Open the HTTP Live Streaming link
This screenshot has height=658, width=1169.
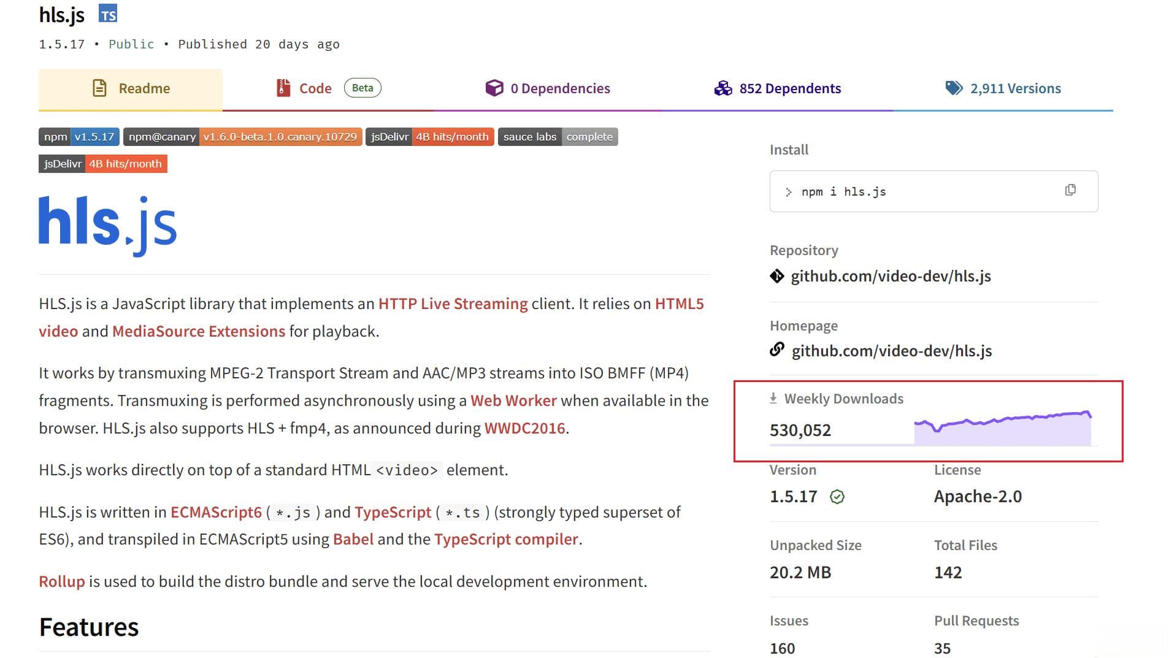(453, 304)
